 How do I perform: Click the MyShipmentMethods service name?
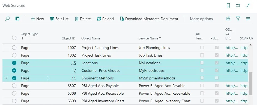coord(157,78)
